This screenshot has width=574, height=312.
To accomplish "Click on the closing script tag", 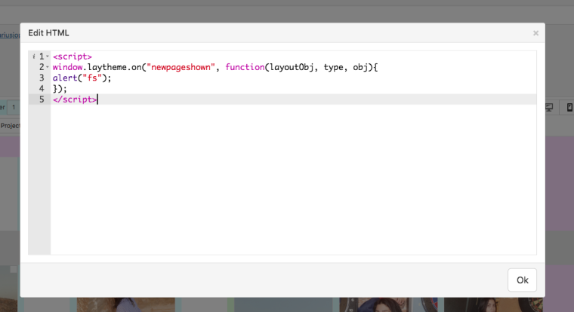I will click(x=74, y=99).
